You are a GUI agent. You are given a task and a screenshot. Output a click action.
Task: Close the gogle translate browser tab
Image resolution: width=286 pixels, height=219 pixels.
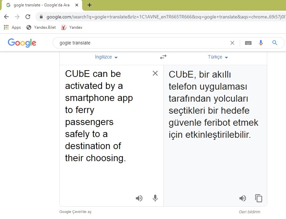[x=77, y=5]
